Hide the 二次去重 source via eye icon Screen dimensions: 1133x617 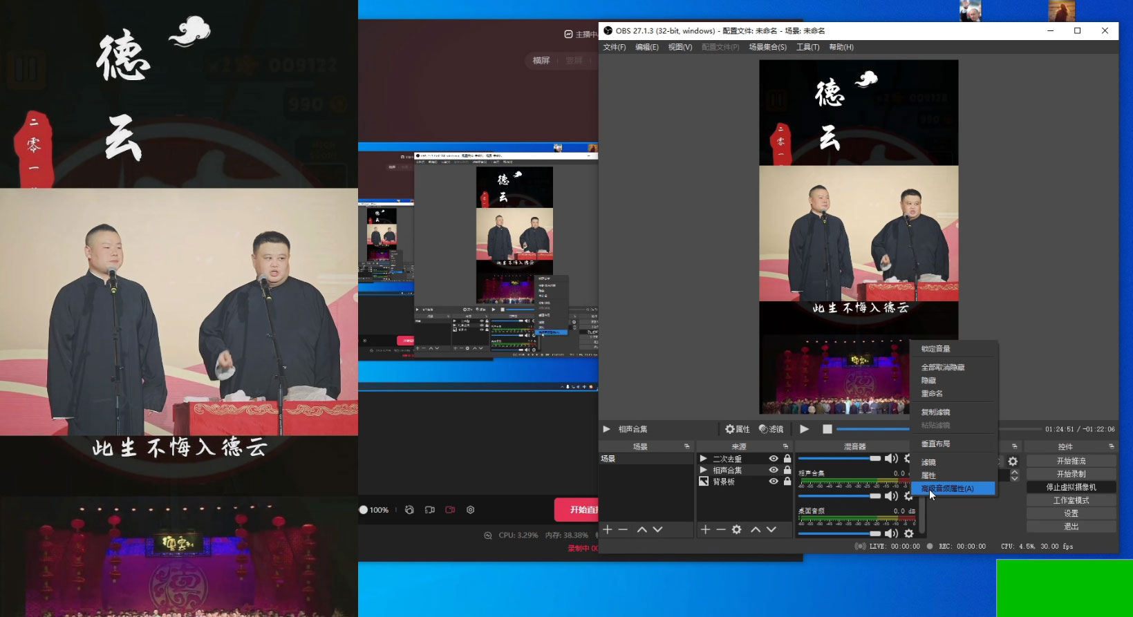coord(774,459)
